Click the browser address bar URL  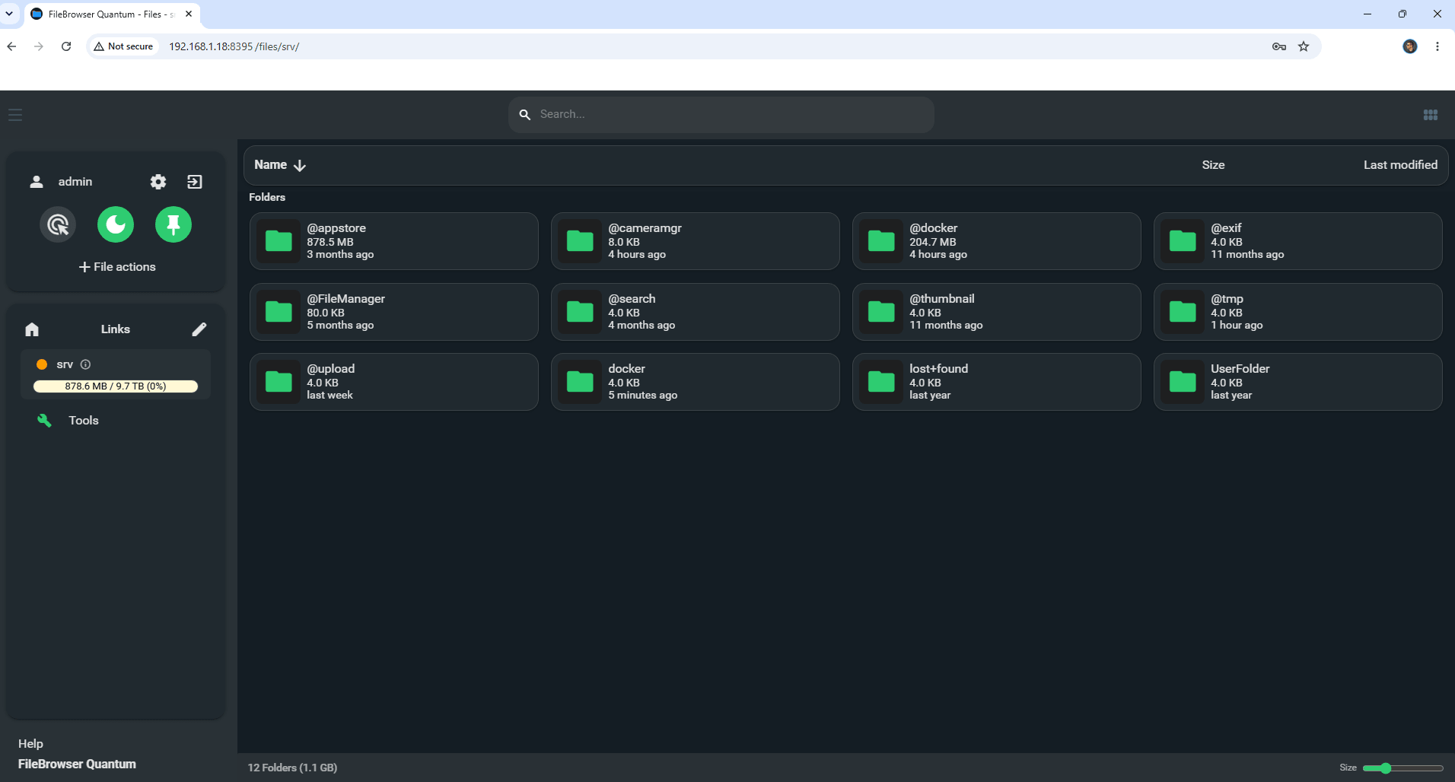point(234,46)
